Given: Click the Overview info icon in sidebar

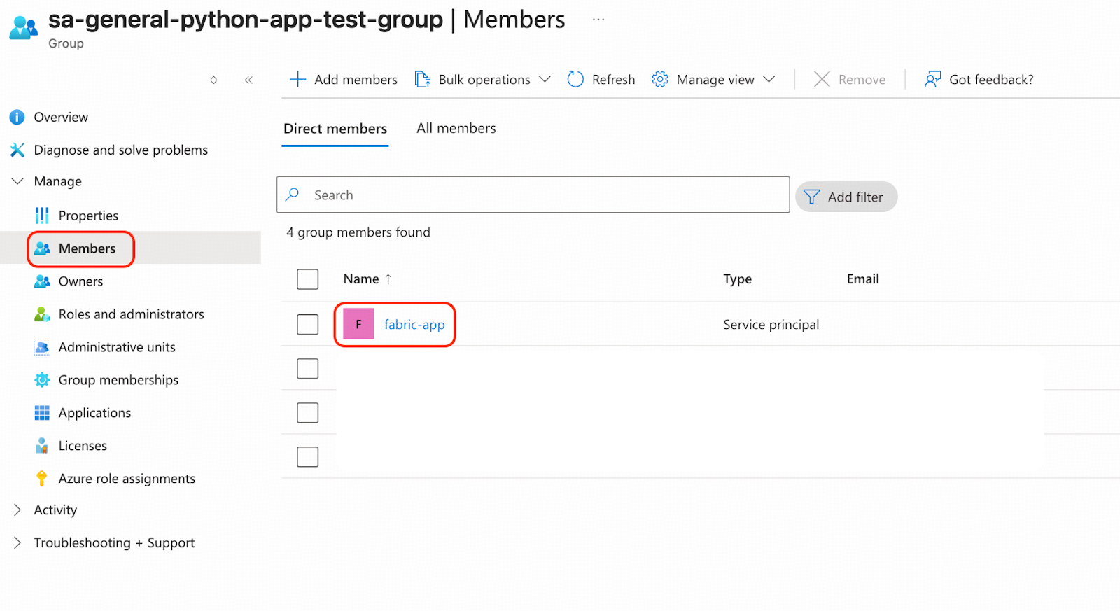Looking at the screenshot, I should (17, 117).
